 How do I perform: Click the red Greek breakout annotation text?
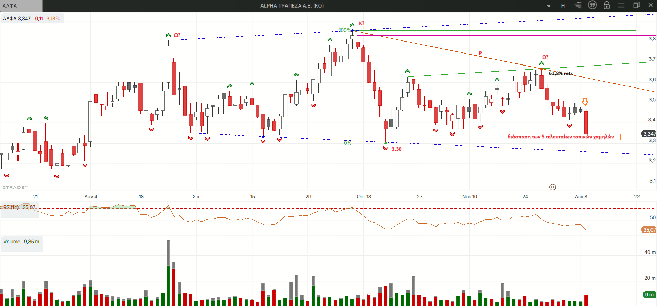pos(563,137)
